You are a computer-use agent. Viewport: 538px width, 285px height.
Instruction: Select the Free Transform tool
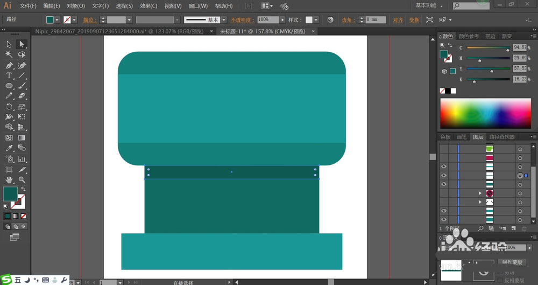coord(22,117)
